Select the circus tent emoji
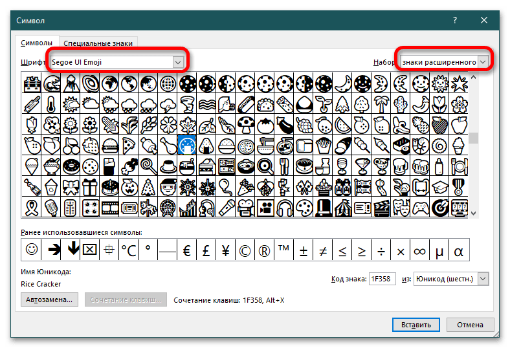510x348 pixels. (342, 207)
